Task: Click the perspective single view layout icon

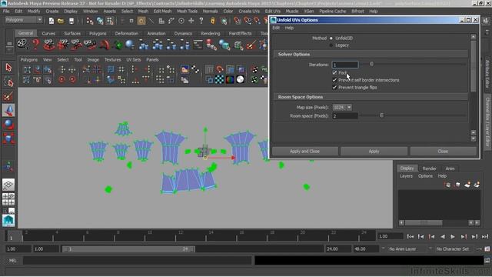Action: click(8, 185)
